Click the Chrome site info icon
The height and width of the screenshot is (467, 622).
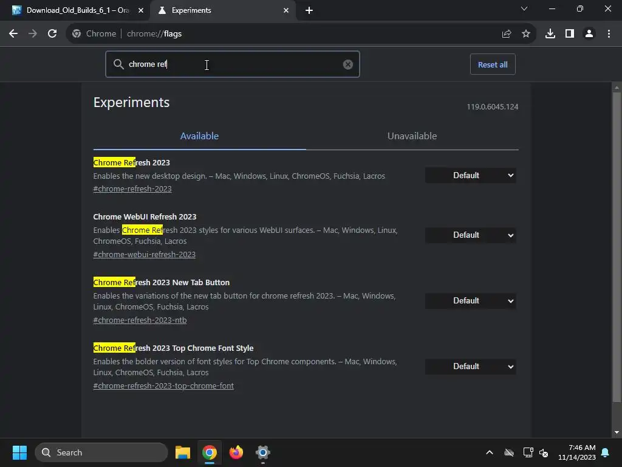[x=77, y=34]
